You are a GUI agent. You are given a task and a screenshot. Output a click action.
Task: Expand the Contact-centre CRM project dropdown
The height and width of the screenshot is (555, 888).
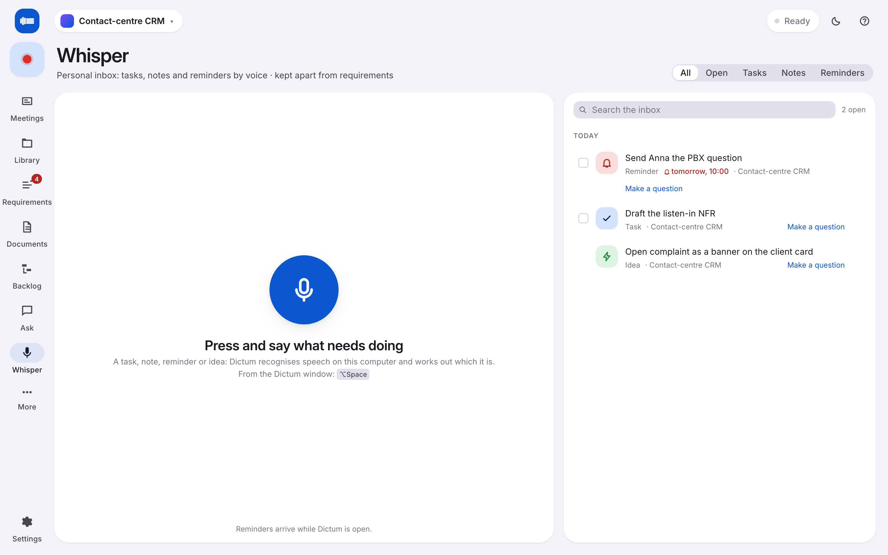coord(118,21)
